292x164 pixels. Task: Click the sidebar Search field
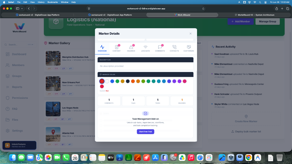[x=19, y=45]
